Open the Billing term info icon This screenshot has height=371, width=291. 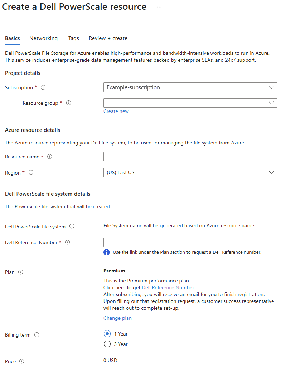[37, 335]
